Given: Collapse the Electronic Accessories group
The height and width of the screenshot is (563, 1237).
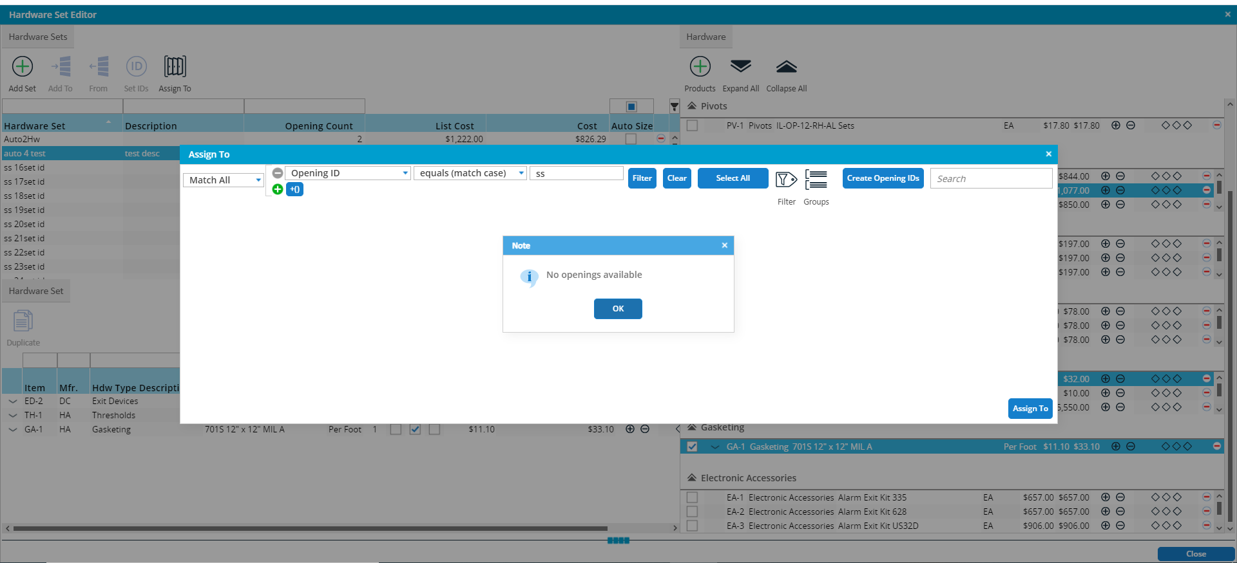Looking at the screenshot, I should point(692,478).
